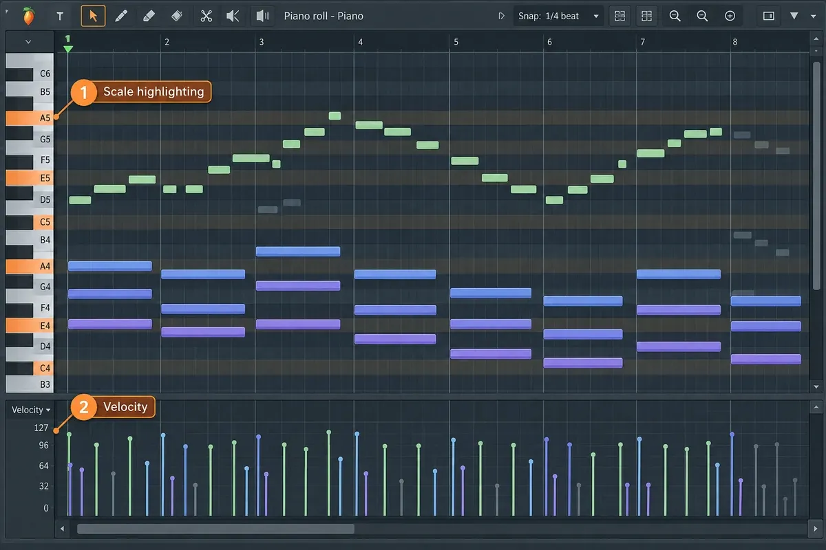Open the Velocity event lane dropdown

[x=31, y=410]
